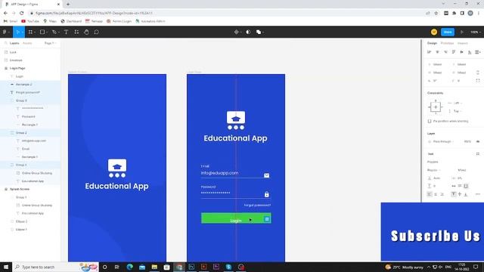Viewport: 484px width, 272px height.
Task: Bookmark page with star icon
Action: (436, 14)
